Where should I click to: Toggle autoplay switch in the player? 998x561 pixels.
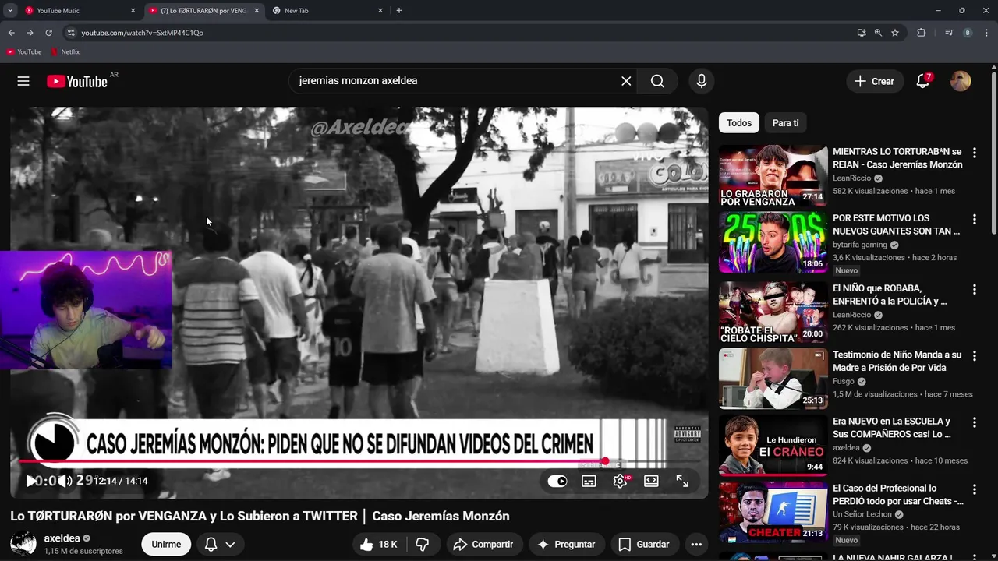click(x=557, y=482)
